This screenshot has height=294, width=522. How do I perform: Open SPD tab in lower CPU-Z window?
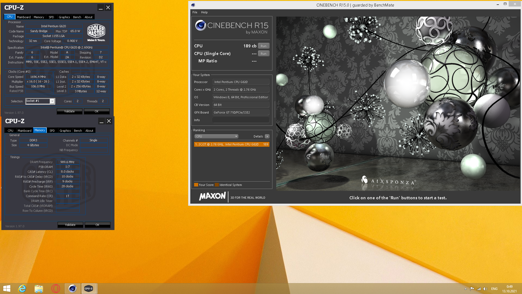pyautogui.click(x=52, y=130)
